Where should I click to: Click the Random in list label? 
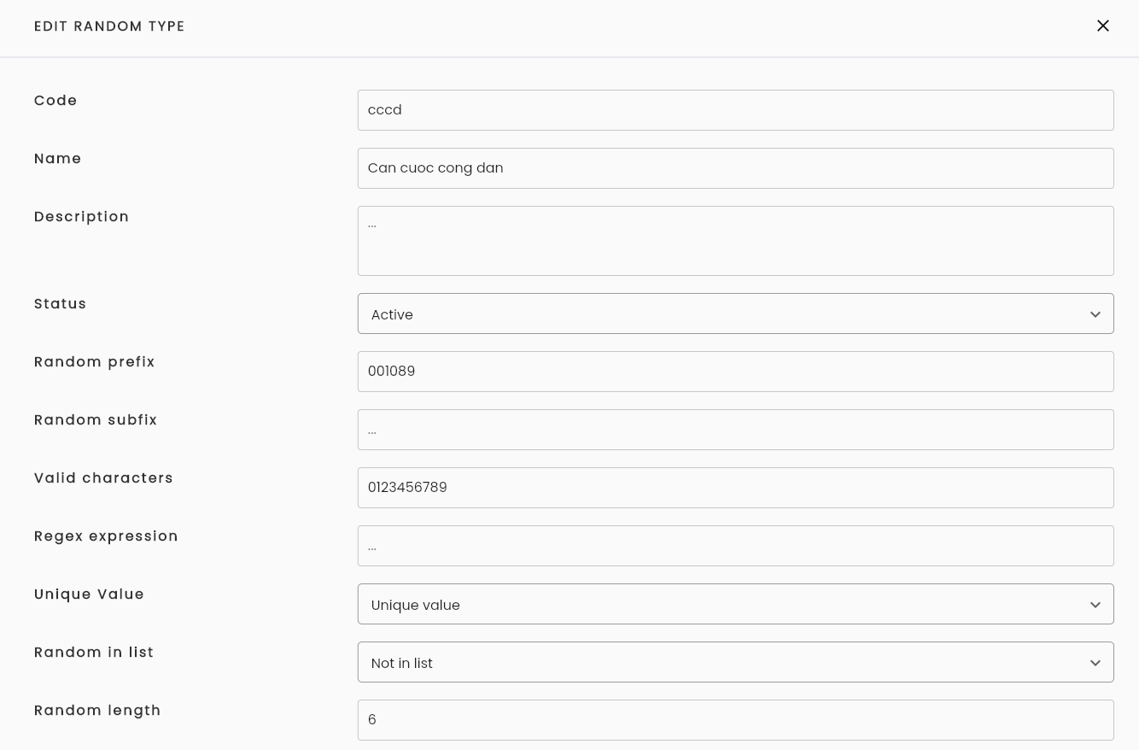[x=94, y=653]
